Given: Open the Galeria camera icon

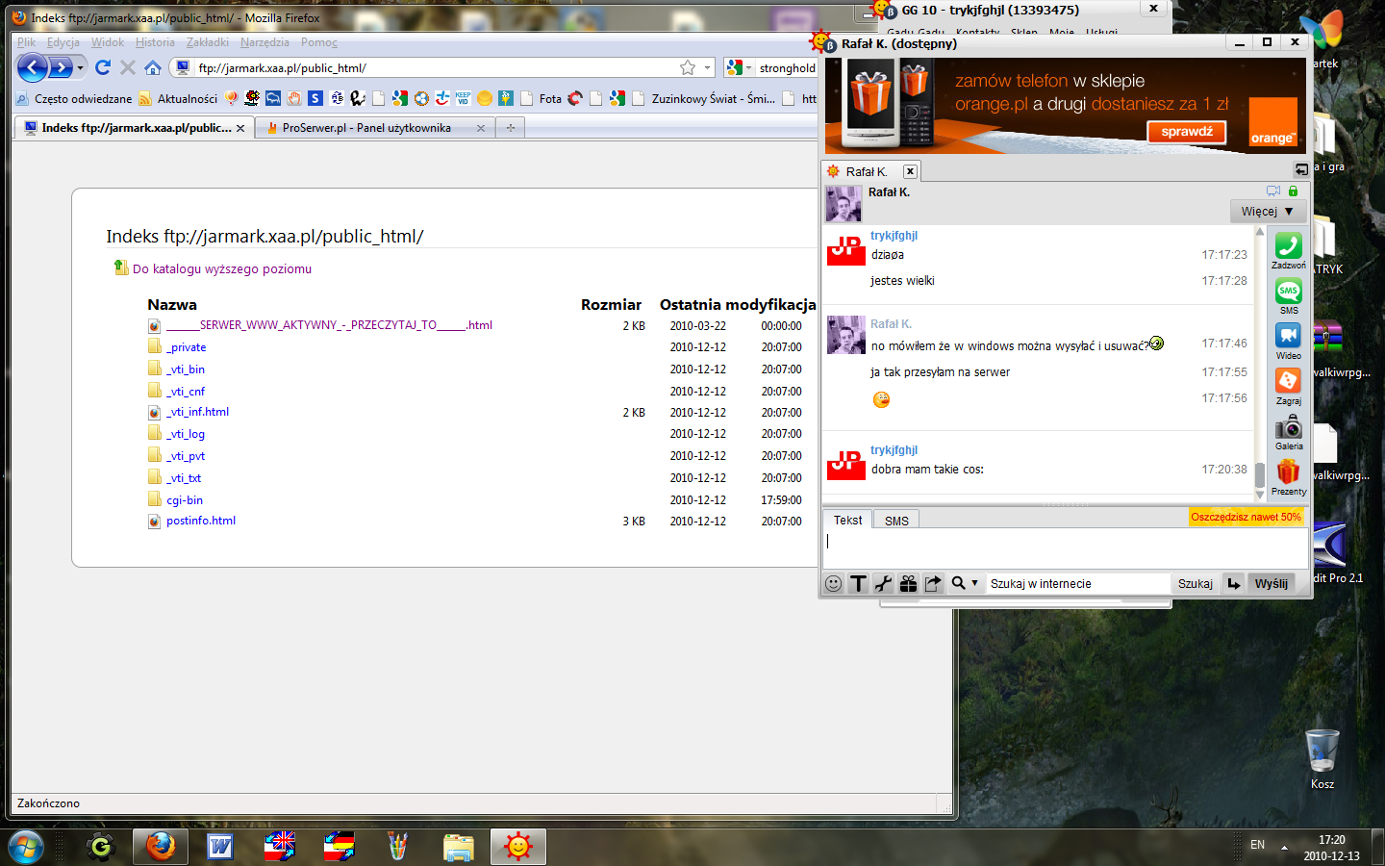Looking at the screenshot, I should [1288, 427].
